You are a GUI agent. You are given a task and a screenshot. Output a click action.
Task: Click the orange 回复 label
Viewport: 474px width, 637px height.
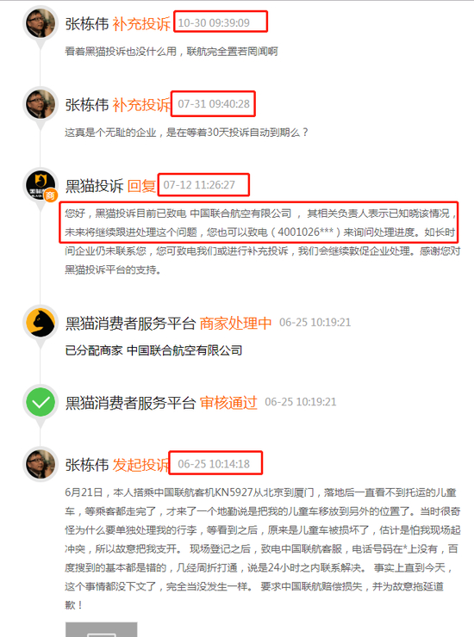(141, 186)
